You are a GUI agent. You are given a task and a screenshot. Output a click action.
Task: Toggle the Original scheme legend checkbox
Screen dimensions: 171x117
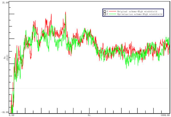click(x=105, y=11)
